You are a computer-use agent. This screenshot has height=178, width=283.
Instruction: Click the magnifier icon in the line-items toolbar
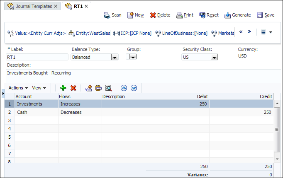click(108, 88)
